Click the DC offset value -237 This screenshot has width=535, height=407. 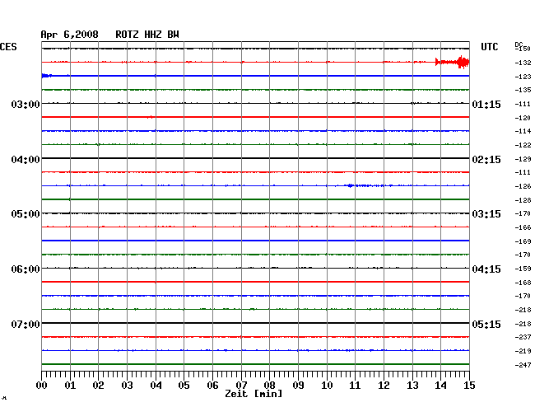coord(523,337)
